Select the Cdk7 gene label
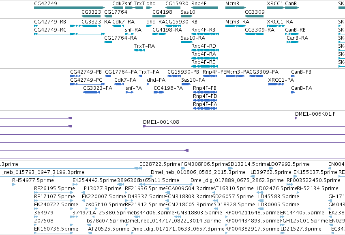 118,4
